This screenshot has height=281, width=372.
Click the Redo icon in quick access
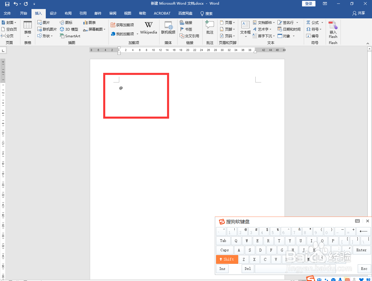(26, 4)
